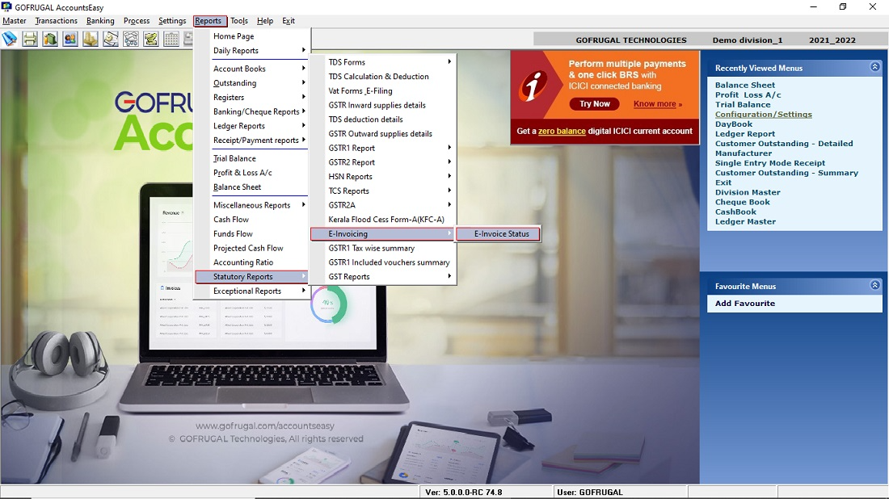
Task: Click the zero balance link
Action: [x=562, y=131]
